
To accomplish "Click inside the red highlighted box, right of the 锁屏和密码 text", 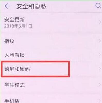I will [x=49, y=69].
